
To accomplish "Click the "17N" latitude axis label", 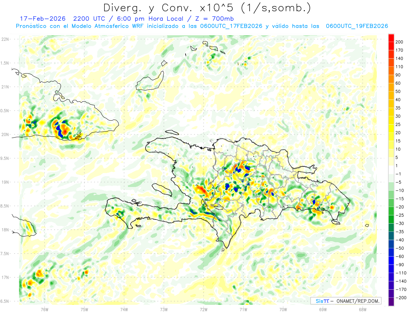I will (5, 278).
